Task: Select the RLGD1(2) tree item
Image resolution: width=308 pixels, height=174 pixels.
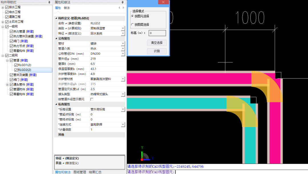Action: (x=24, y=65)
